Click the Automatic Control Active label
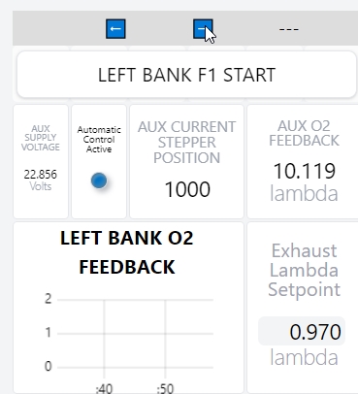The image size is (358, 394). (99, 140)
